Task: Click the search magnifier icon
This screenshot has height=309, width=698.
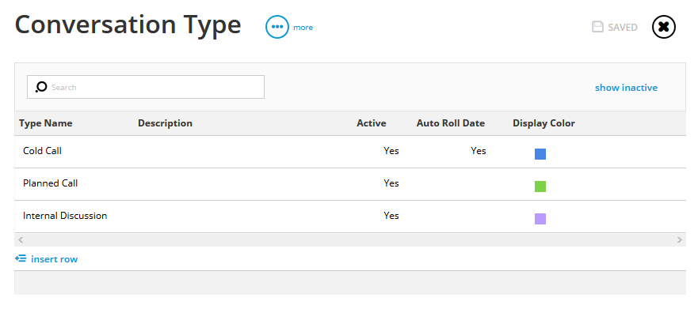Action: pos(41,87)
